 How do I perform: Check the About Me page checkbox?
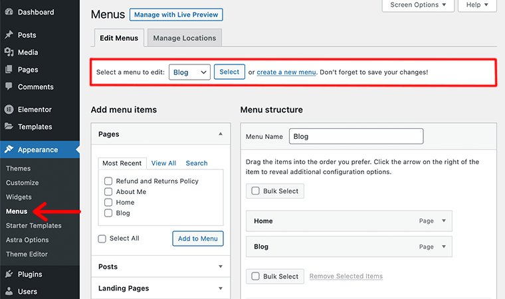point(108,192)
